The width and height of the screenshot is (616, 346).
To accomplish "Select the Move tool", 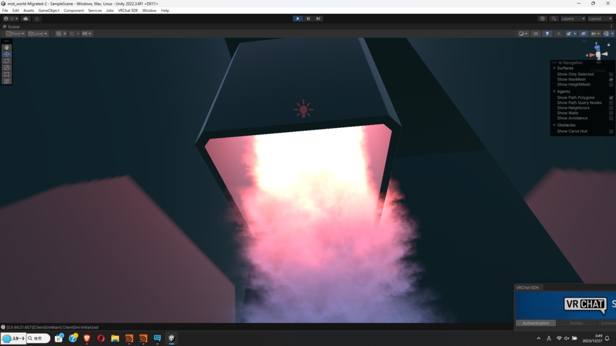I will [x=7, y=54].
